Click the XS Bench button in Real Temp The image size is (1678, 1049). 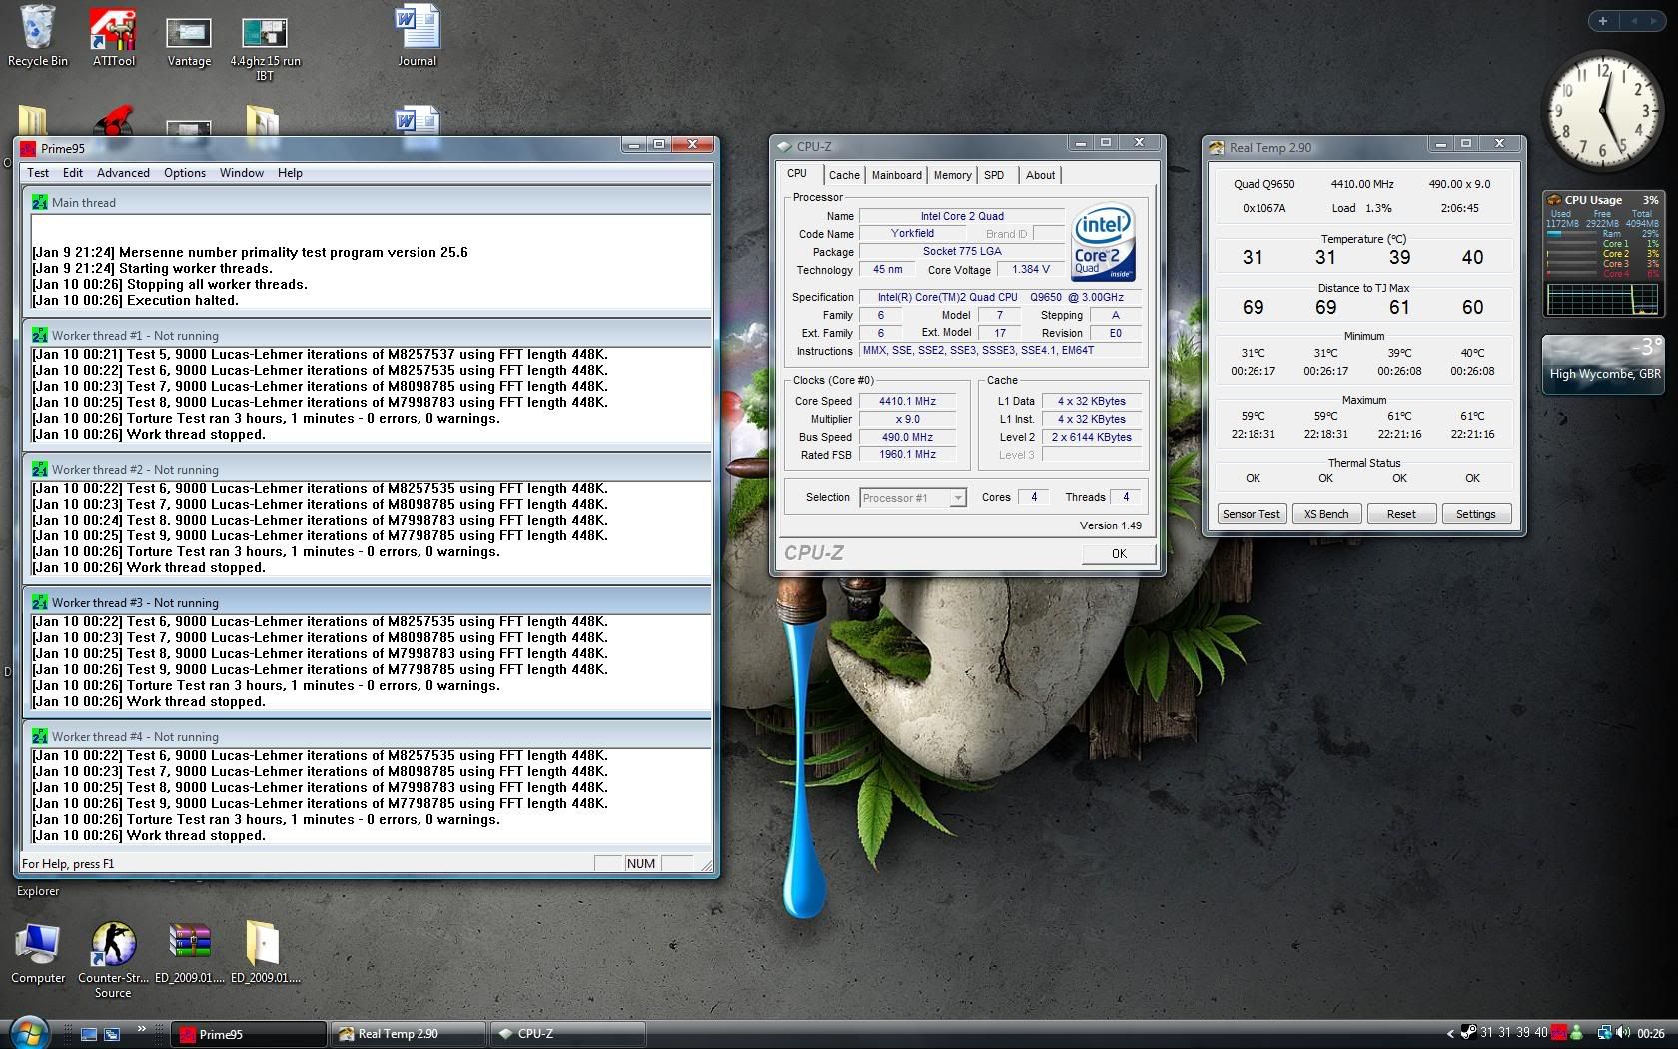1326,514
